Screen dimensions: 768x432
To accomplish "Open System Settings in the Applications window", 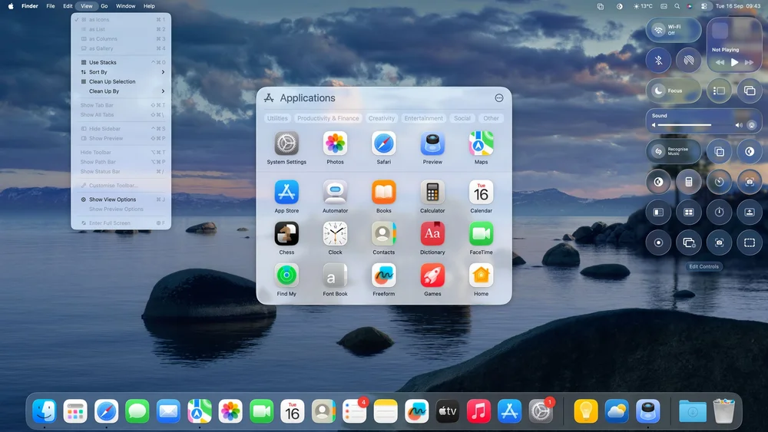I will [x=286, y=143].
